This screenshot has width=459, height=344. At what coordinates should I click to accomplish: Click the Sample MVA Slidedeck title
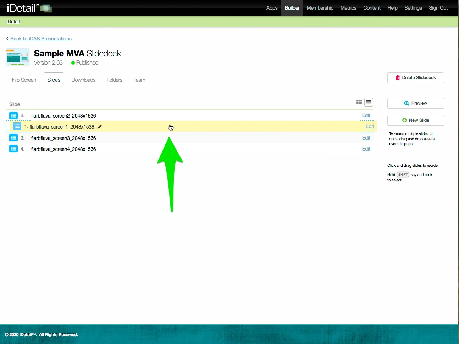click(77, 54)
